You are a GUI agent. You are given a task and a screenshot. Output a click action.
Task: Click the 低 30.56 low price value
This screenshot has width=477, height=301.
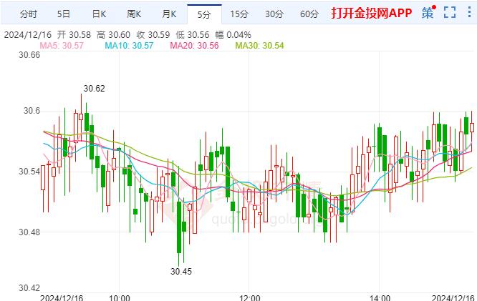pyautogui.click(x=193, y=35)
